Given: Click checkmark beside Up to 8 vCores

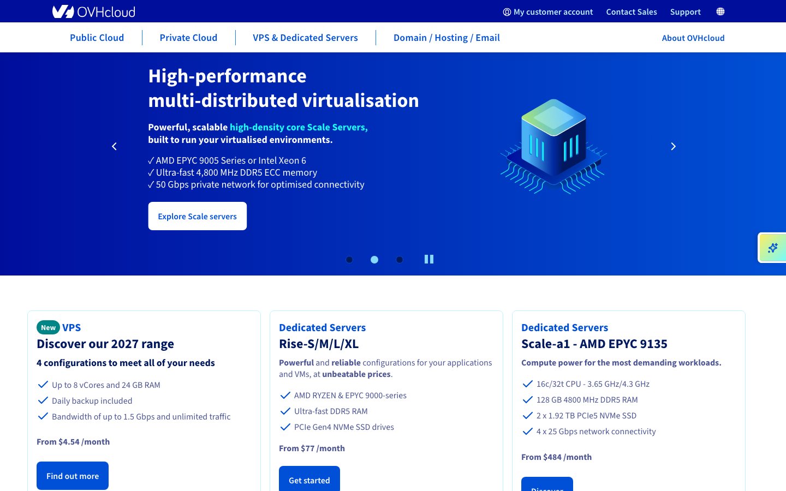Looking at the screenshot, I should click(43, 385).
